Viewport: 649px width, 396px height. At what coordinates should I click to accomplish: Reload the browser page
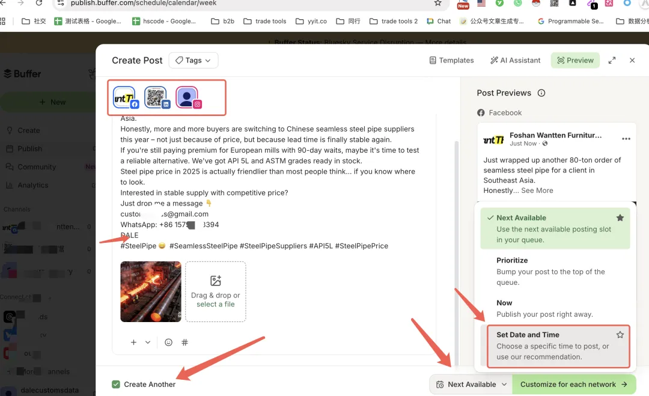tap(39, 4)
